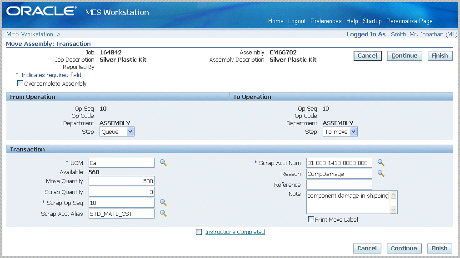Image resolution: width=460 pixels, height=258 pixels.
Task: Click the Scrap Acct Num search icon
Action: (381, 163)
